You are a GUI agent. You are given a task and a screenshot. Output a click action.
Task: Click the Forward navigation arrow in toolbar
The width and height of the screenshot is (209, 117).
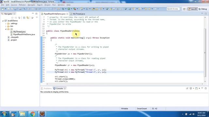point(155,9)
